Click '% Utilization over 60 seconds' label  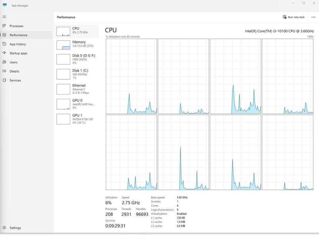[x=123, y=37]
